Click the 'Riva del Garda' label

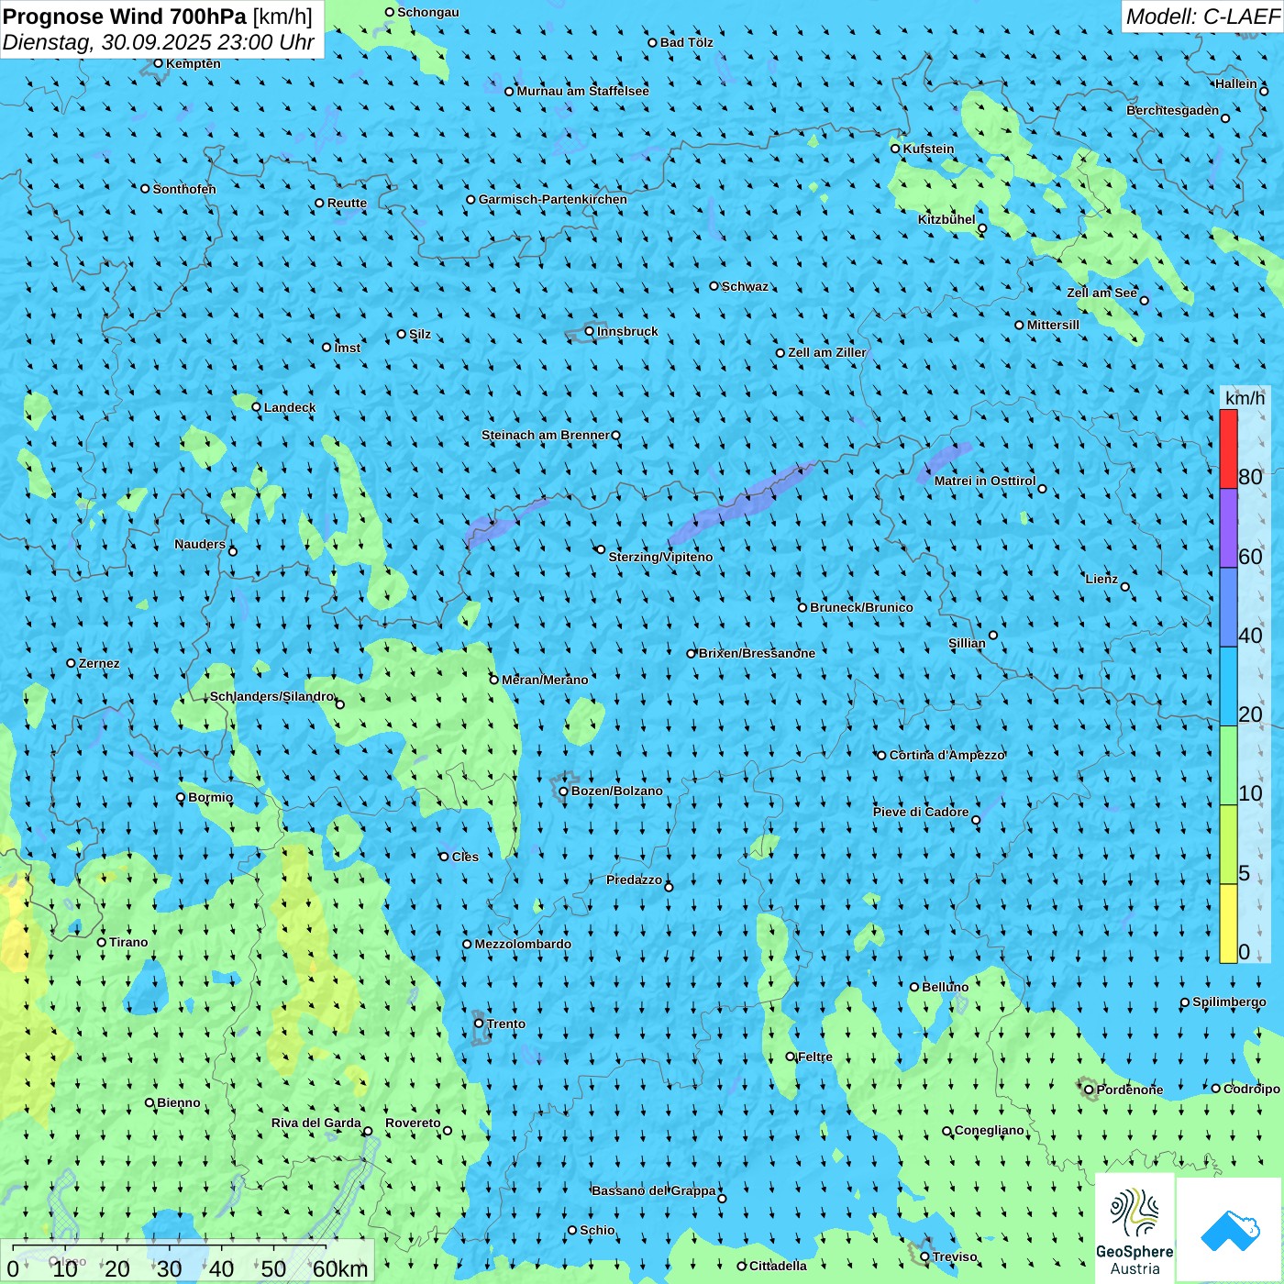316,1123
